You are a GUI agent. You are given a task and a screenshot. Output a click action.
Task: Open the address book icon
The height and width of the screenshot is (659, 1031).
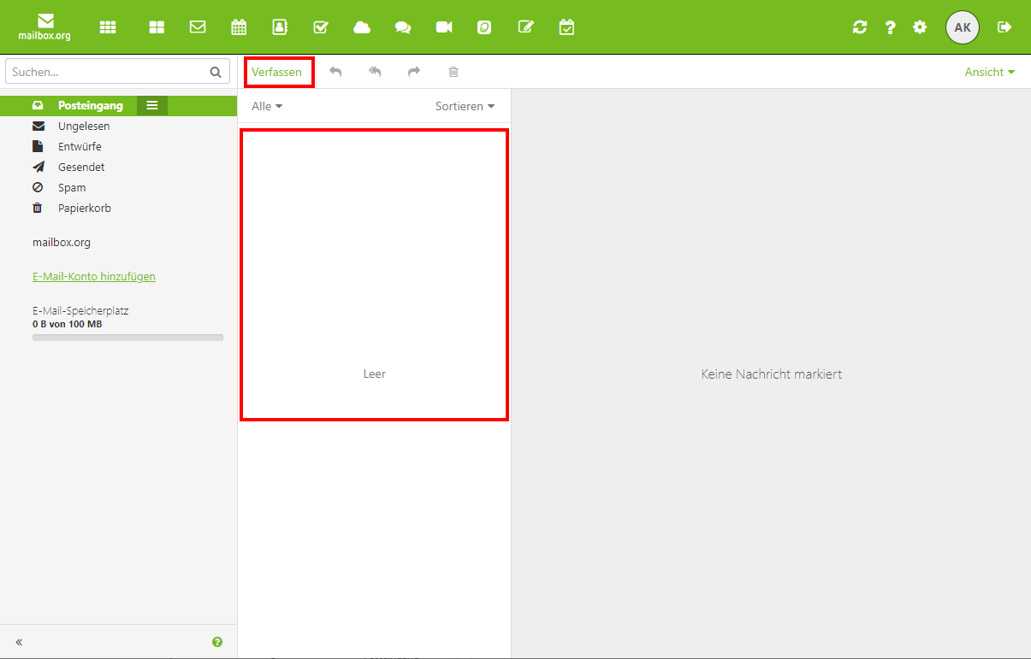pos(280,27)
